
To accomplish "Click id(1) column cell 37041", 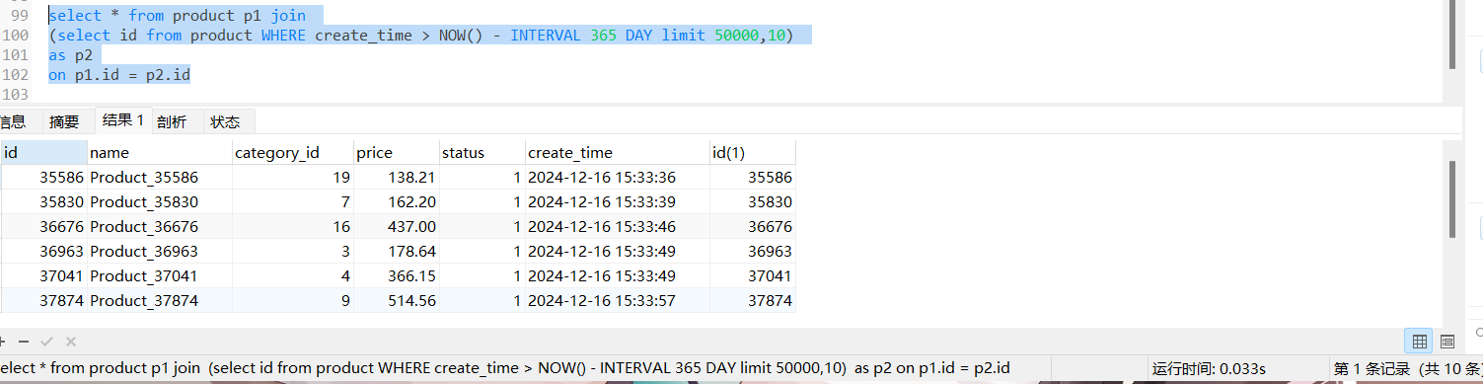I will (x=752, y=275).
